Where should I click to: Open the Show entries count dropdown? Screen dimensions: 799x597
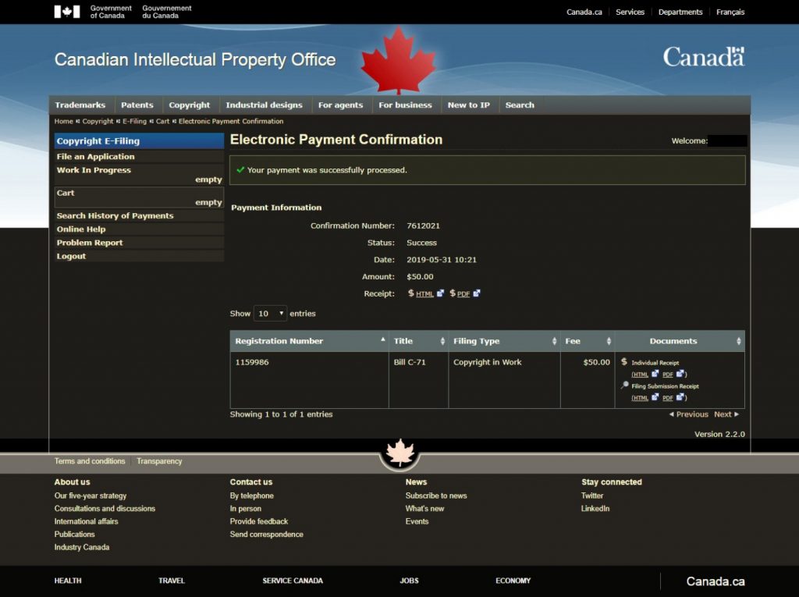point(270,314)
